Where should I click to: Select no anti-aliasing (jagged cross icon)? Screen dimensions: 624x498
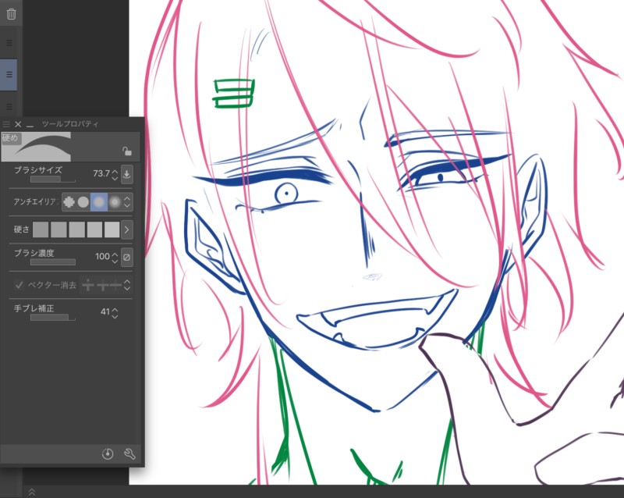[x=69, y=202]
